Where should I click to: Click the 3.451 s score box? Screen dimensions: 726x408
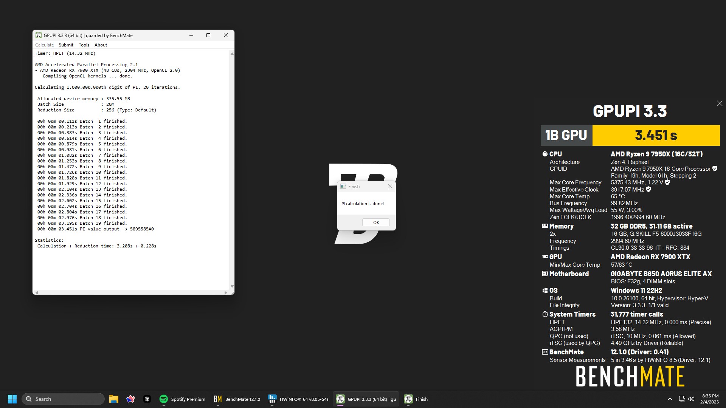[656, 135]
